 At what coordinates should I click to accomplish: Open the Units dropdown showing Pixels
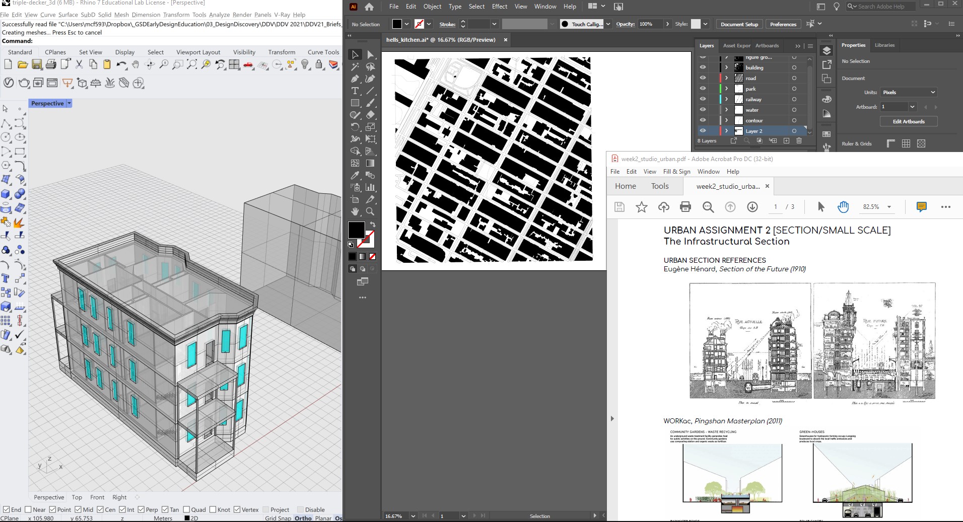[909, 92]
